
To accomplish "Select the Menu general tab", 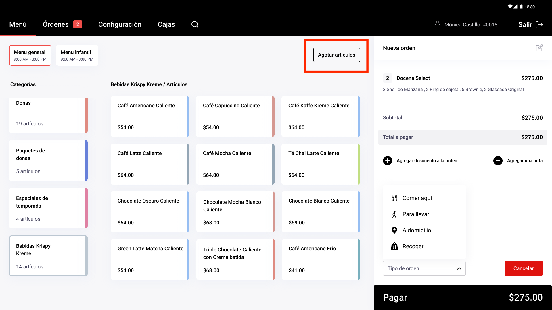I will tap(30, 55).
